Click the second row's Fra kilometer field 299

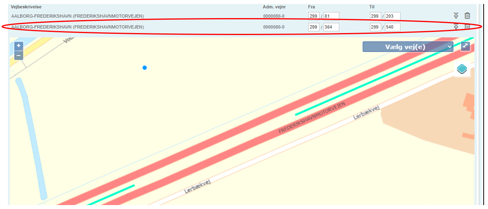(314, 27)
